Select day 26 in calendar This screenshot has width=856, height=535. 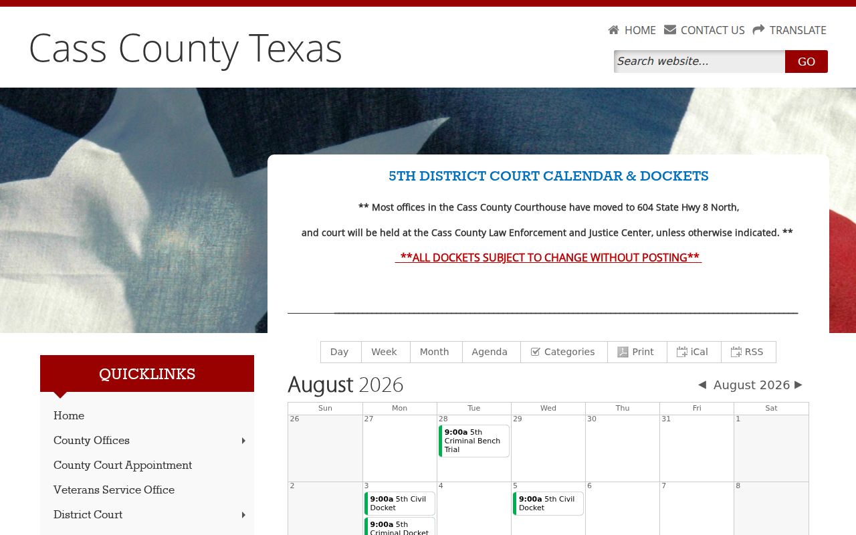pos(294,419)
